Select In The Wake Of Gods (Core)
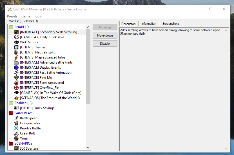This screenshot has width=234, height=155. (51, 93)
